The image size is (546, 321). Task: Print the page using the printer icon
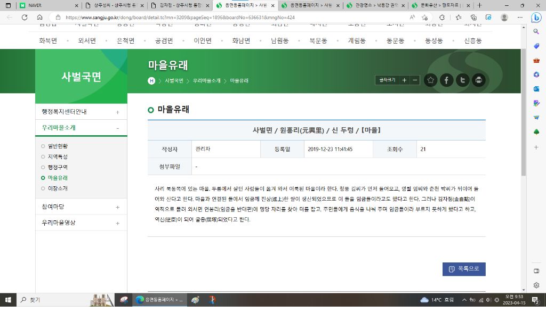point(479,80)
